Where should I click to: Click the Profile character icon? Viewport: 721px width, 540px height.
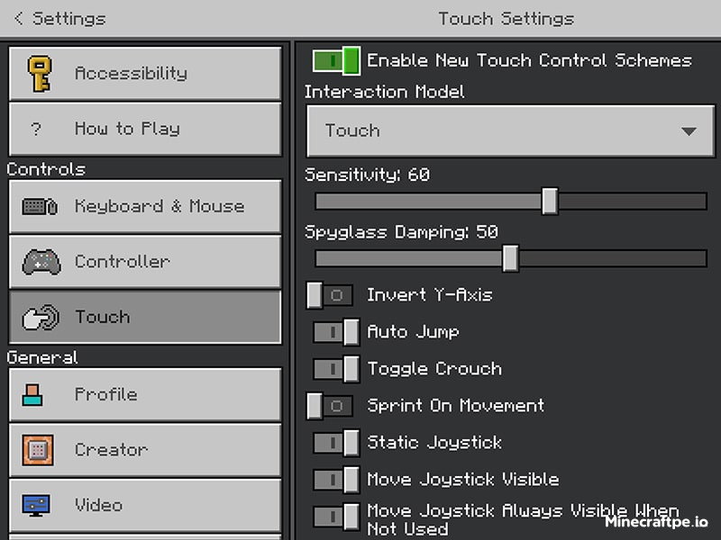tap(33, 394)
